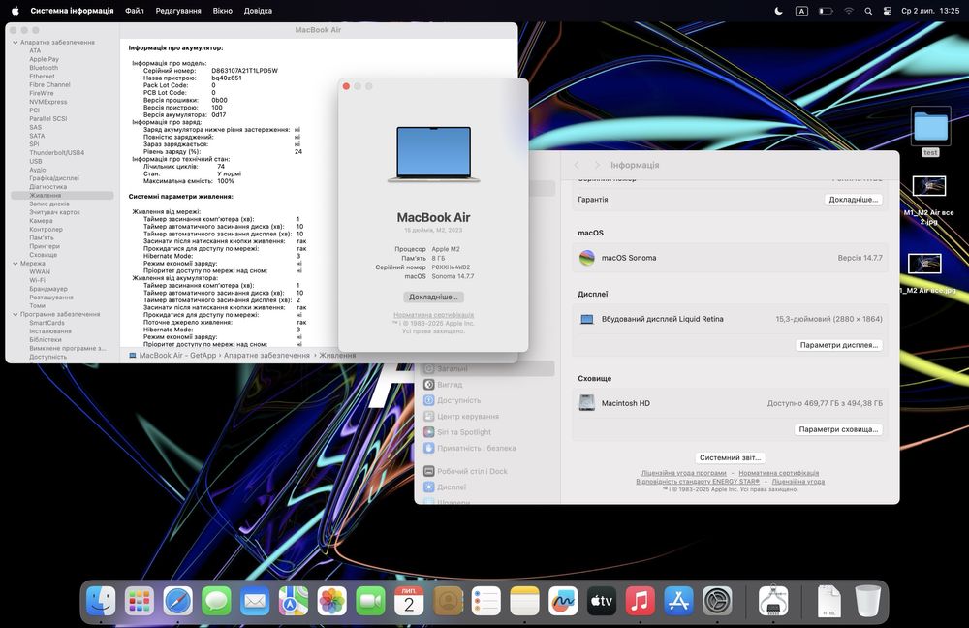Open the Messages app in Dock
This screenshot has height=628, width=969.
(x=216, y=600)
